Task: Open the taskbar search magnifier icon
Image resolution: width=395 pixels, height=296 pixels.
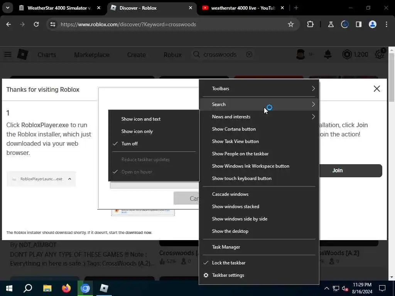Action: coord(28,288)
